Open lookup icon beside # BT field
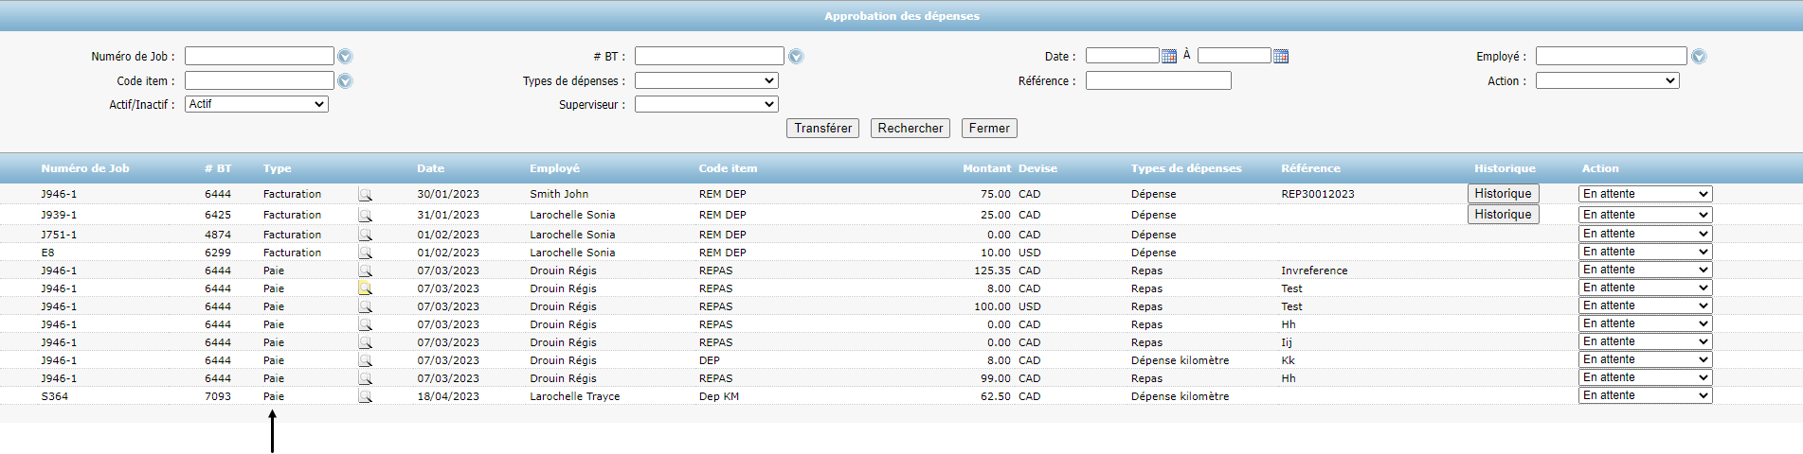Screen dimensions: 1803x454 [x=796, y=57]
